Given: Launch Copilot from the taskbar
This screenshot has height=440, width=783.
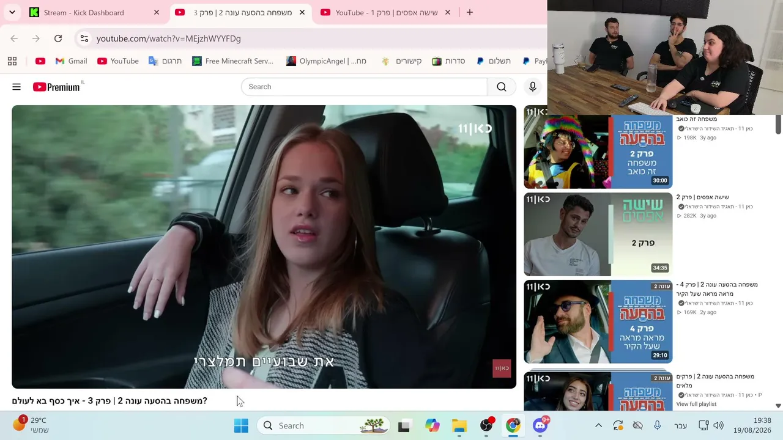Looking at the screenshot, I should [432, 426].
